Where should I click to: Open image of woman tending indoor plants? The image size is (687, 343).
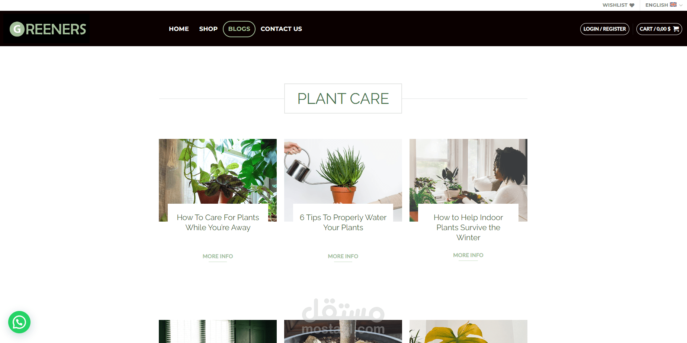pyautogui.click(x=468, y=171)
